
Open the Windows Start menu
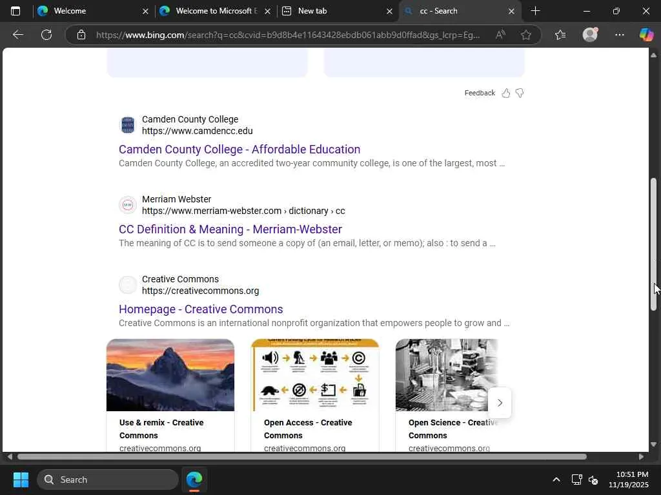click(x=21, y=480)
